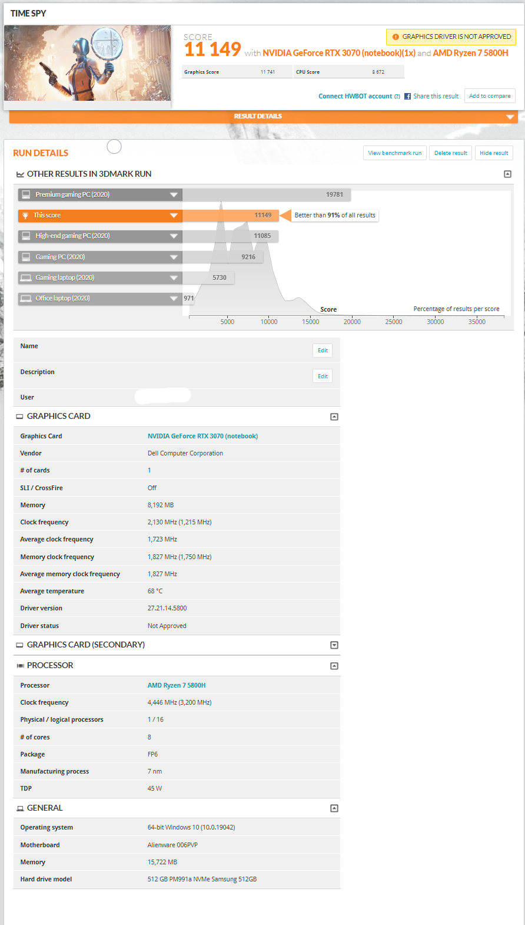Collapse the Other Results in 3DMark Run section
525x925 pixels.
[x=507, y=174]
